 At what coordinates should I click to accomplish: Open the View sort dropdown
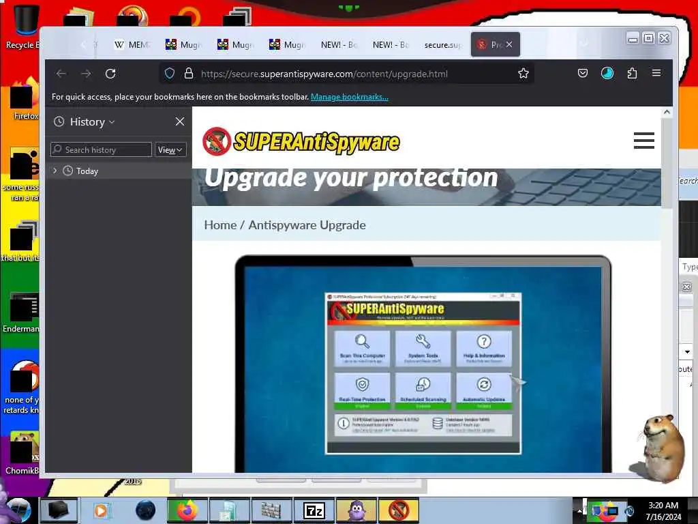[170, 149]
